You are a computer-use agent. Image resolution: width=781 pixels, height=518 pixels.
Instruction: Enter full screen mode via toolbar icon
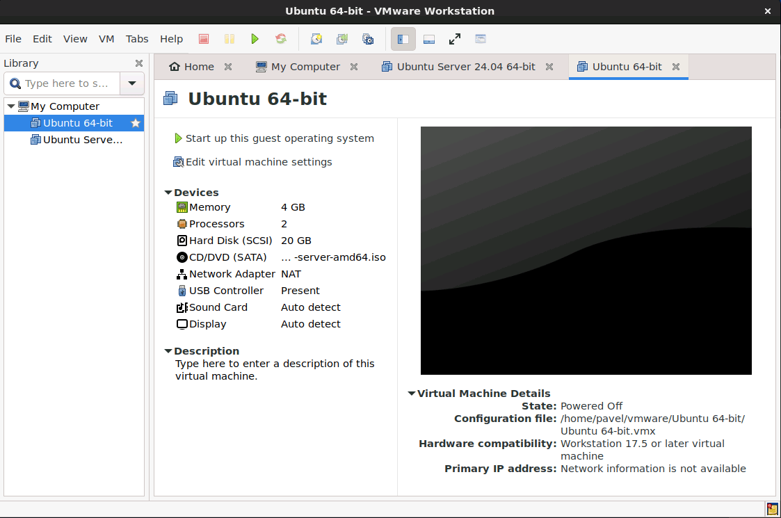coord(455,39)
